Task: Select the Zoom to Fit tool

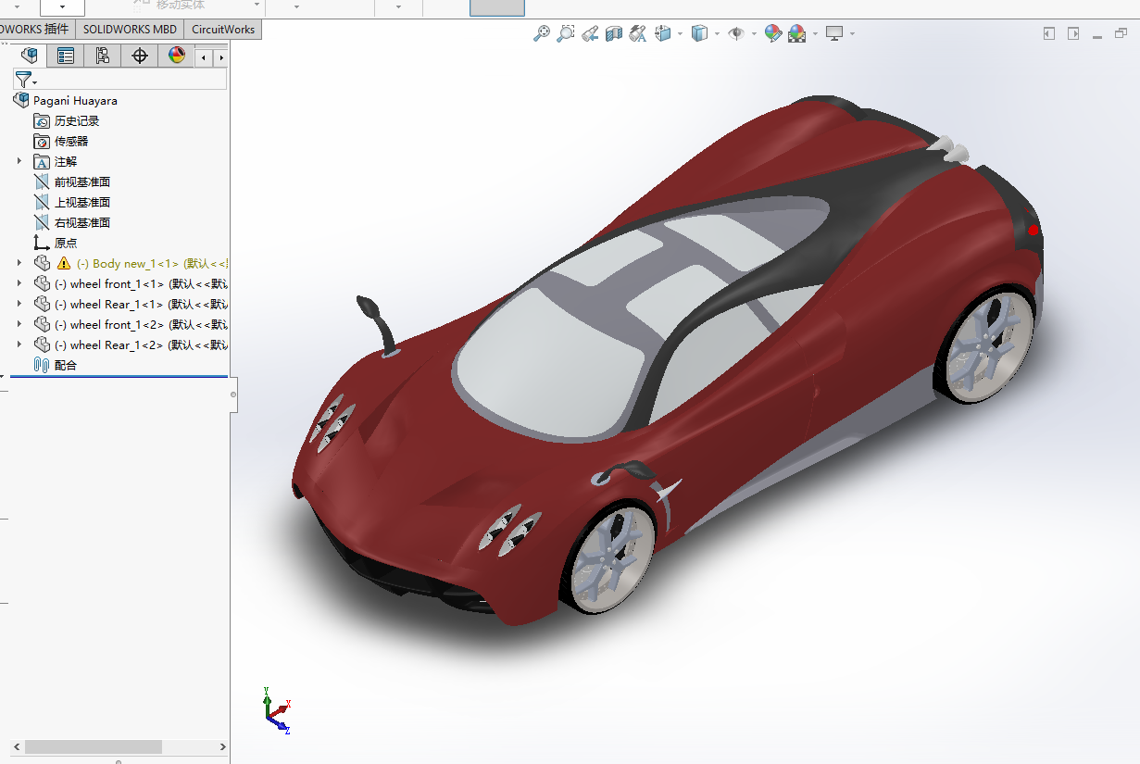Action: (543, 32)
